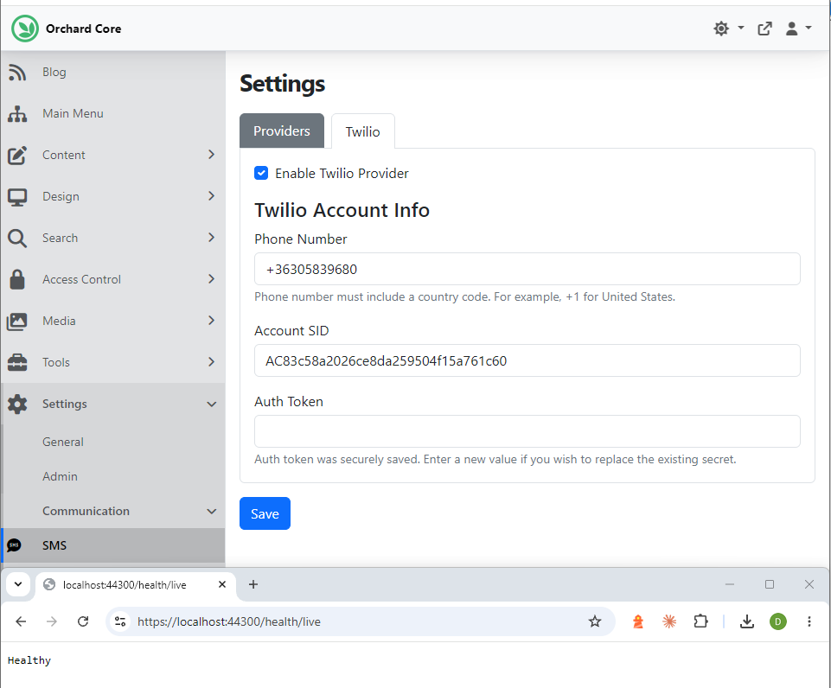831x688 pixels.
Task: Open the Blog link in sidebar
Action: (54, 72)
